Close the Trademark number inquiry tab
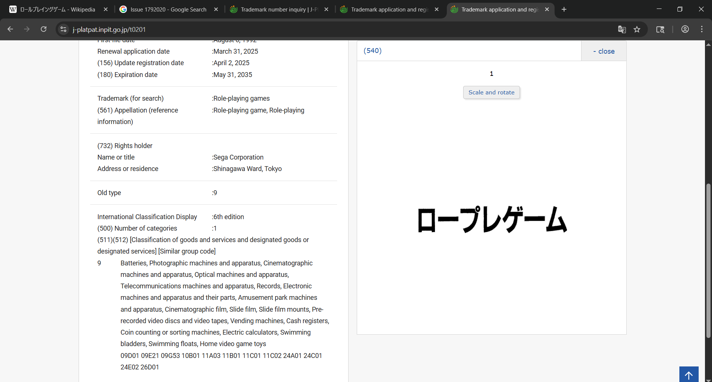Screen dimensions: 712x382 pyautogui.click(x=326, y=9)
